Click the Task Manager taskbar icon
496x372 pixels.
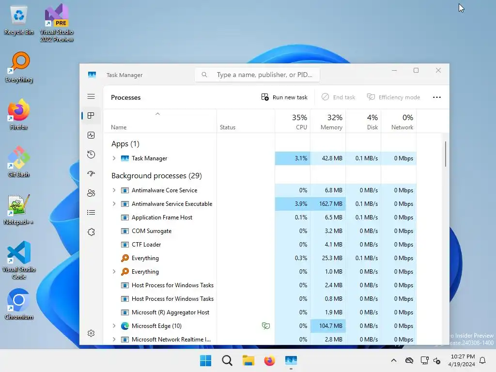tap(291, 360)
